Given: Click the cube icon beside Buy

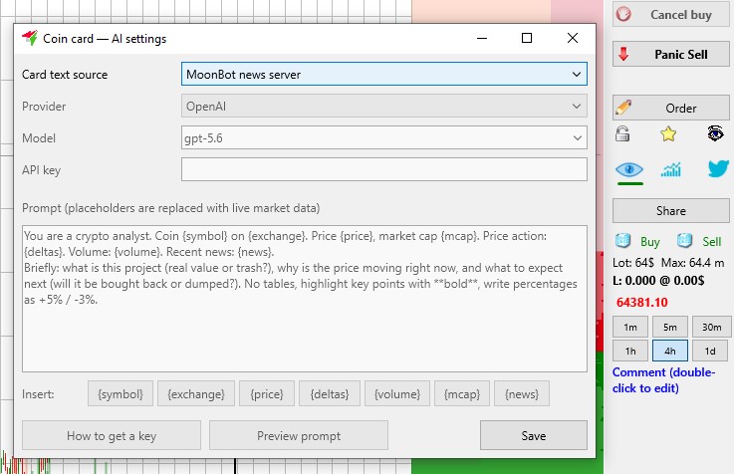Looking at the screenshot, I should click(623, 241).
